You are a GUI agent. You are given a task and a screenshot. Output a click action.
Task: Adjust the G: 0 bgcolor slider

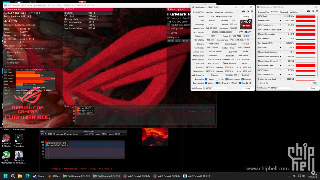click(x=178, y=41)
